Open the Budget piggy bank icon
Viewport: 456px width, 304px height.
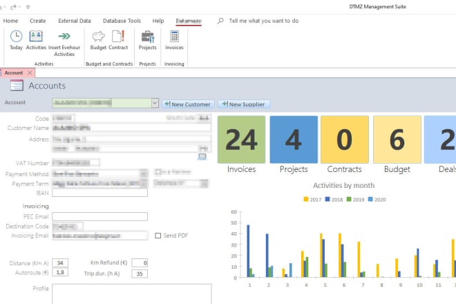point(98,37)
